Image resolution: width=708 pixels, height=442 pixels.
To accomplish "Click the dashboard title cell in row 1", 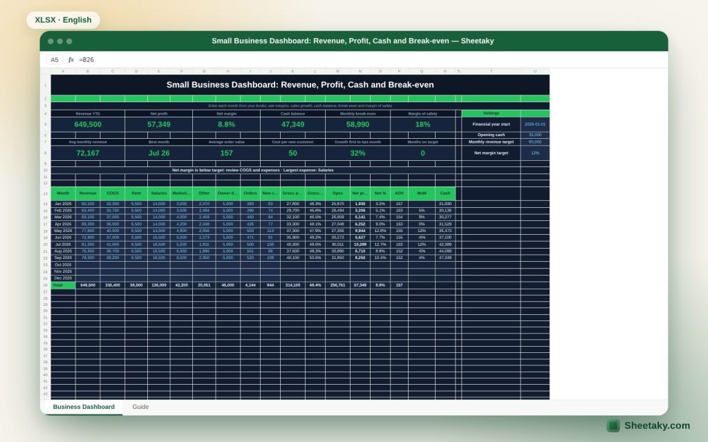I will click(x=300, y=85).
